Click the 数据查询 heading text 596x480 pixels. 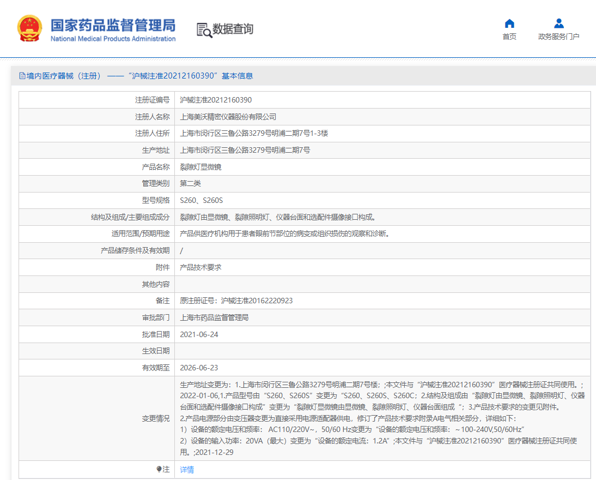(233, 29)
